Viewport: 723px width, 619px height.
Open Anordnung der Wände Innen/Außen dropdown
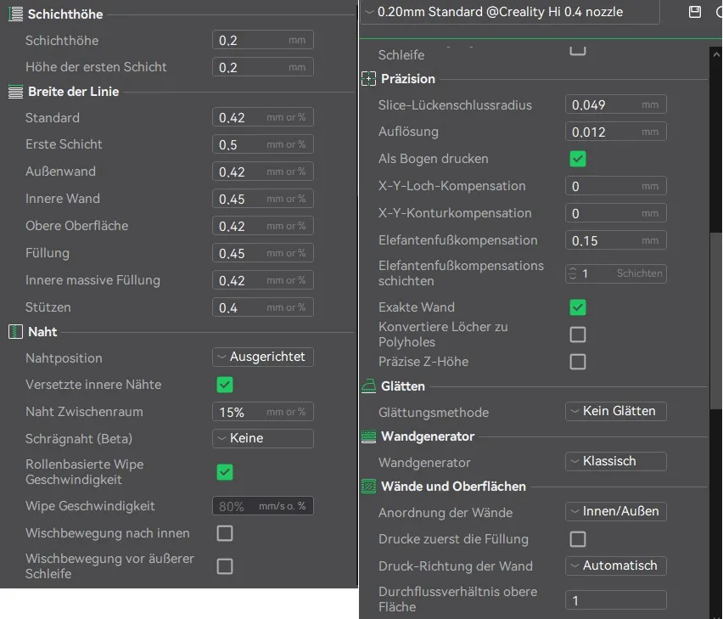(x=615, y=511)
